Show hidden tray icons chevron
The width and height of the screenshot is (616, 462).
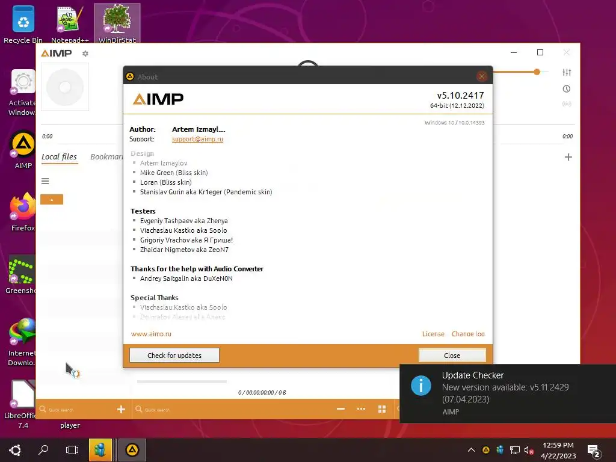pyautogui.click(x=472, y=450)
